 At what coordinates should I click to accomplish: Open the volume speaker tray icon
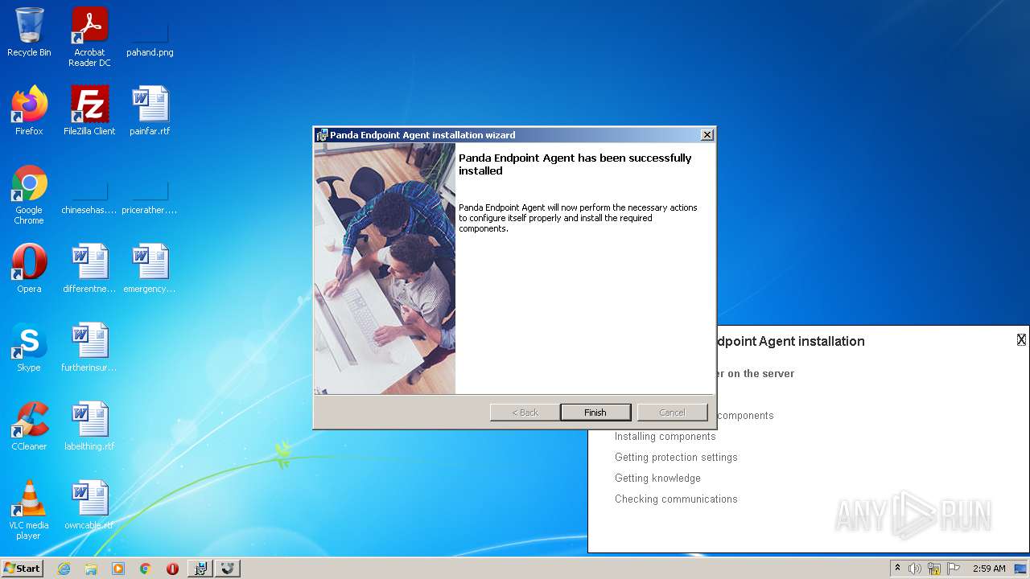[x=915, y=569]
